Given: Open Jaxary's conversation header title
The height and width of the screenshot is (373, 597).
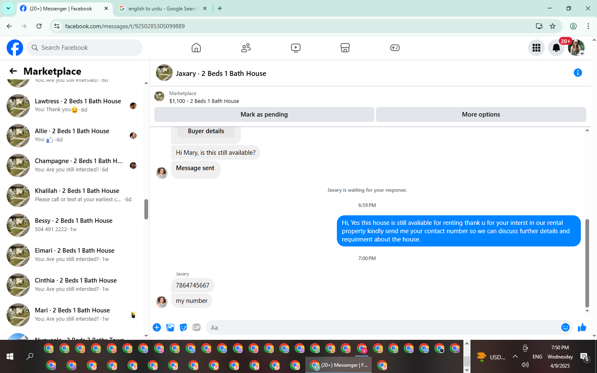Looking at the screenshot, I should (x=221, y=73).
